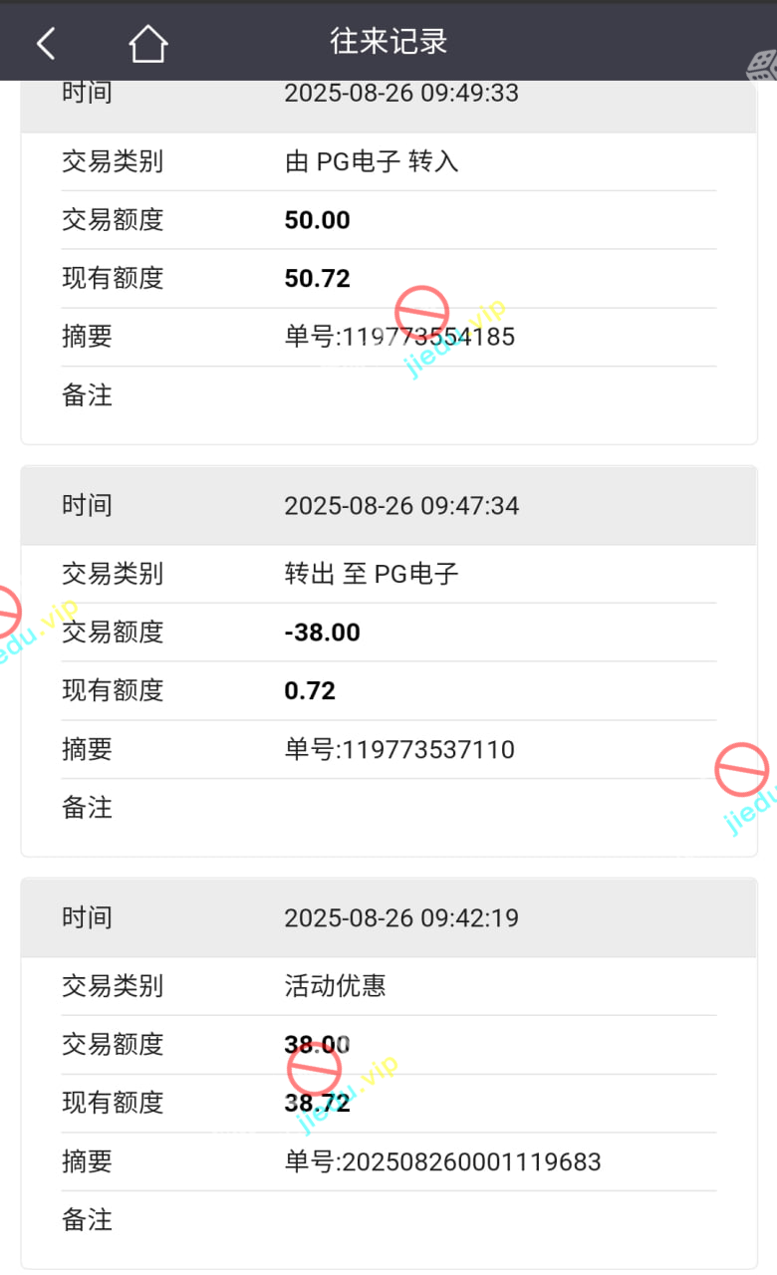The height and width of the screenshot is (1275, 777).
Task: Open the record dated 2025-08-26 09:42:19
Action: point(401,918)
